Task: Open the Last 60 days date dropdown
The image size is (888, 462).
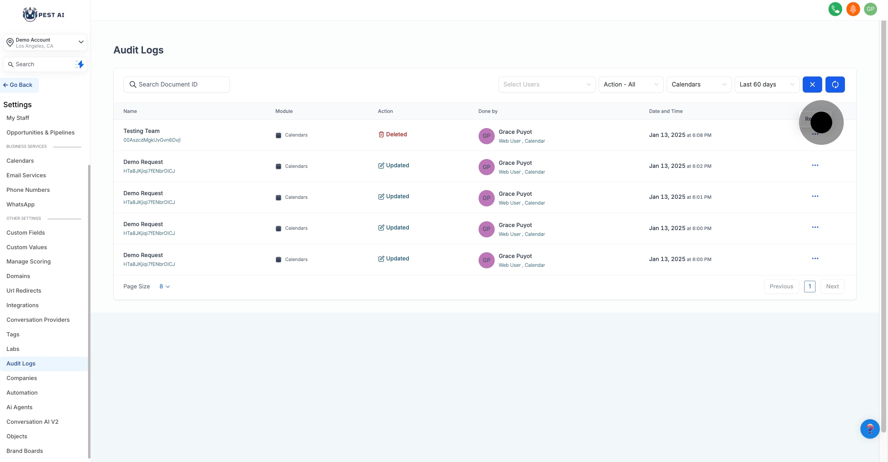Action: point(766,84)
